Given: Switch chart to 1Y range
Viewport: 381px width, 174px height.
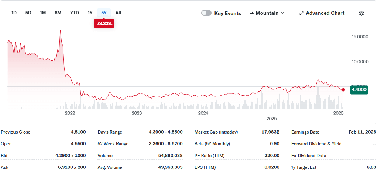Looking at the screenshot, I should [90, 13].
